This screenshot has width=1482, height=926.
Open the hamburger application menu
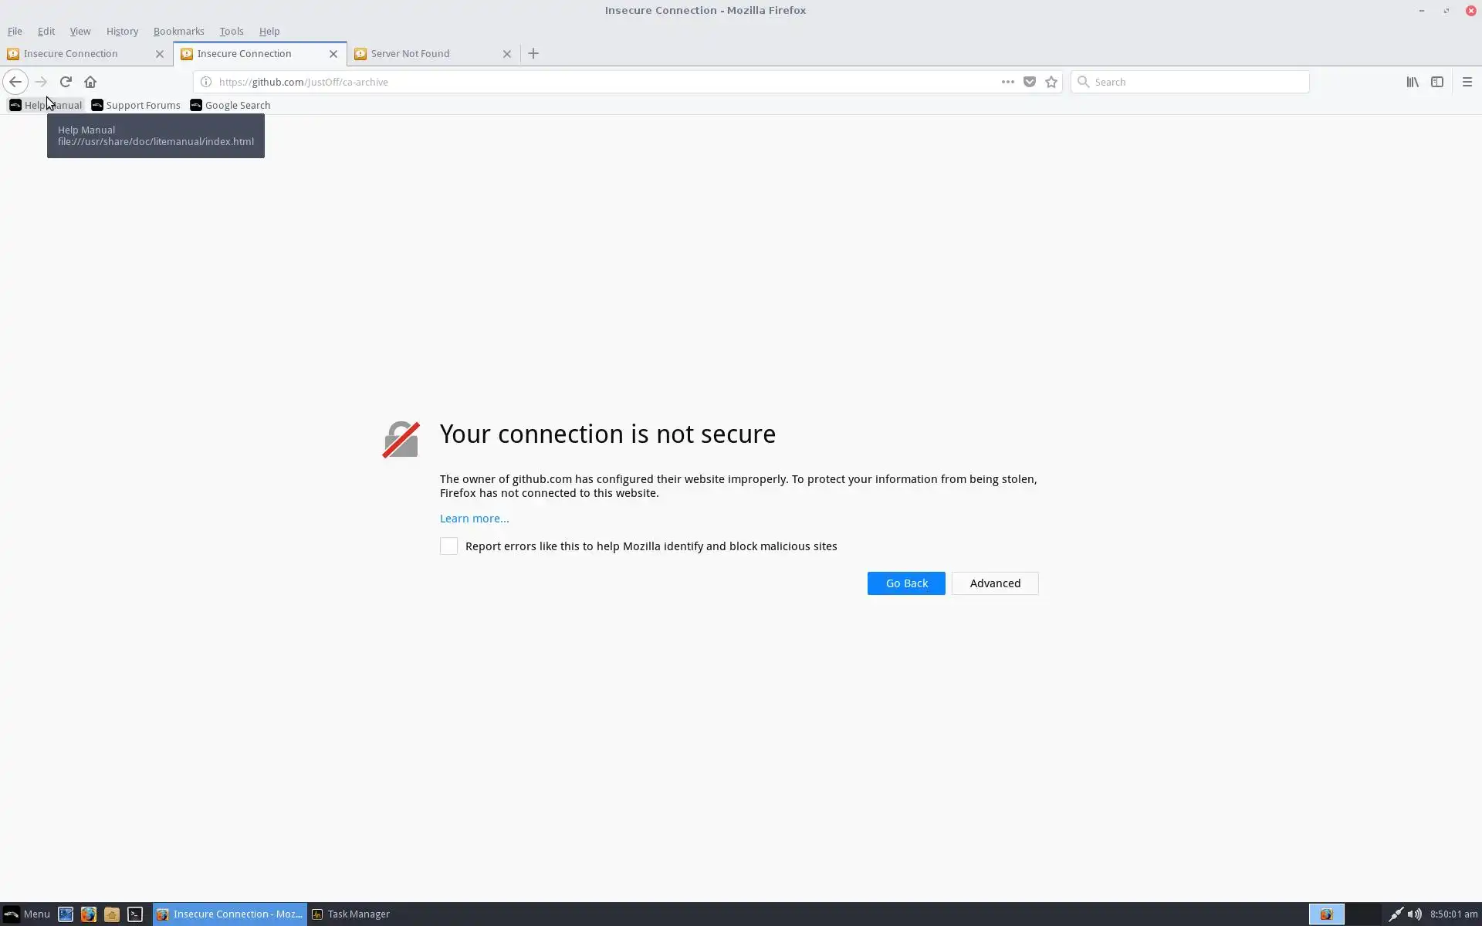click(x=1467, y=82)
